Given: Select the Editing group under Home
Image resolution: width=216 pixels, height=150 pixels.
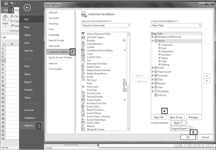Looking at the screenshot, I should tap(165, 65).
